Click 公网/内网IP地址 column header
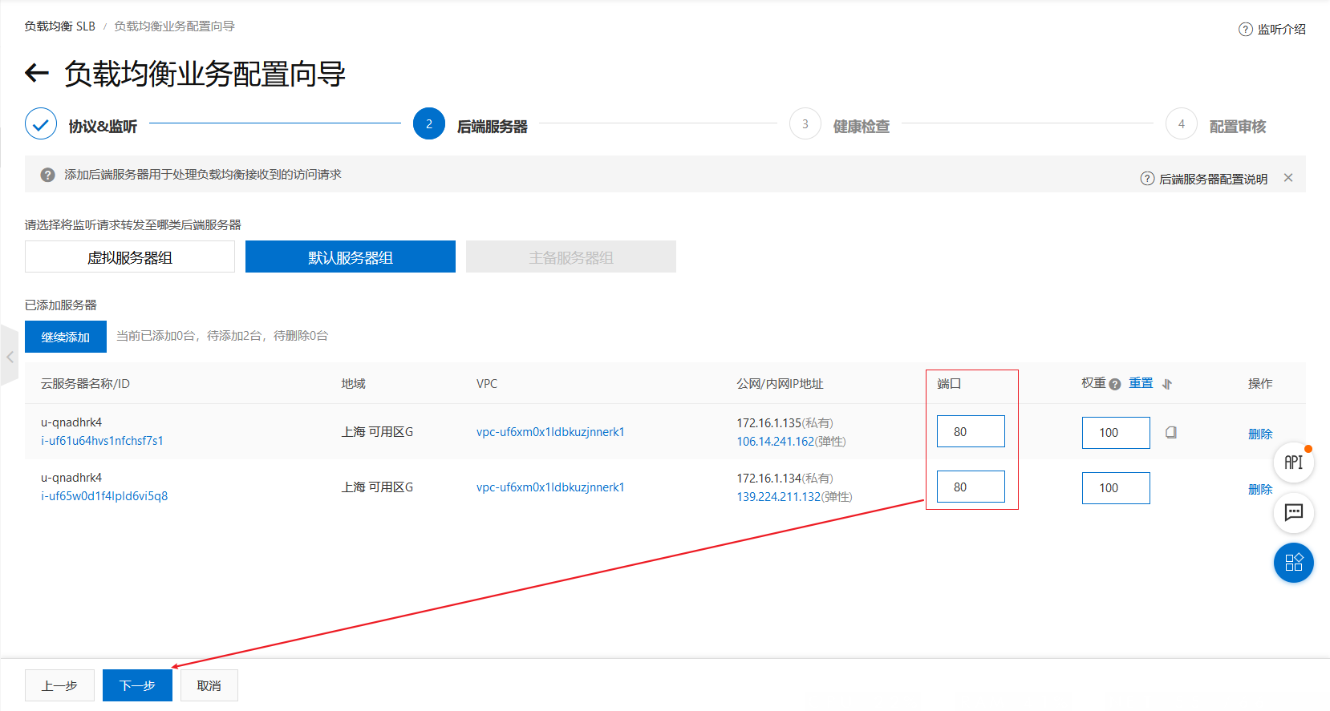Screen dimensions: 1330x711 [780, 384]
